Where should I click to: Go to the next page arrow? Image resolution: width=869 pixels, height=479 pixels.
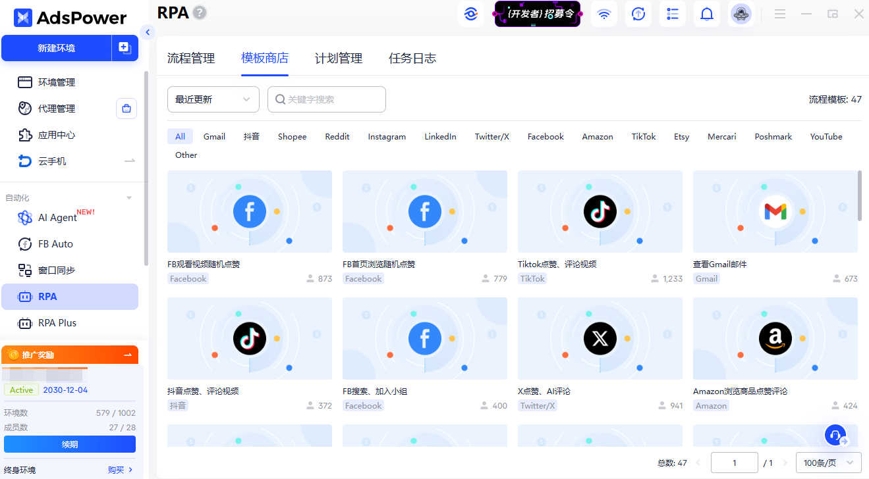[x=785, y=463]
